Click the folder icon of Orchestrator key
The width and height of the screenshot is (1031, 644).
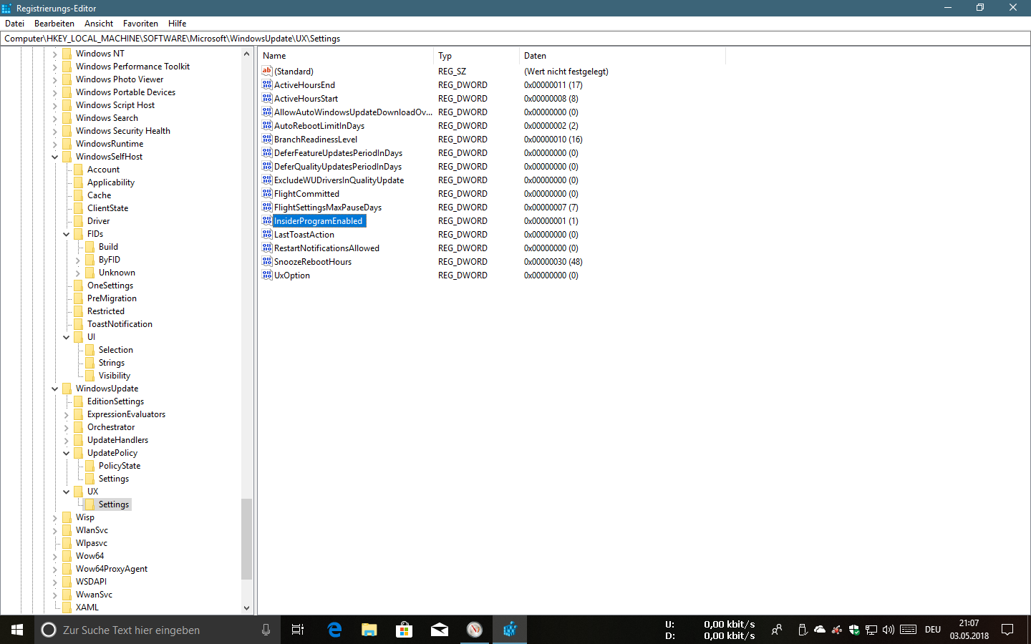78,427
